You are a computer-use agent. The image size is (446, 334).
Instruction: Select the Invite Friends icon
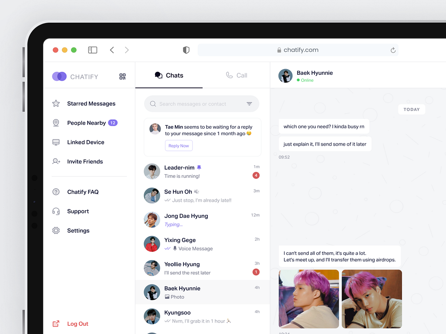(56, 161)
